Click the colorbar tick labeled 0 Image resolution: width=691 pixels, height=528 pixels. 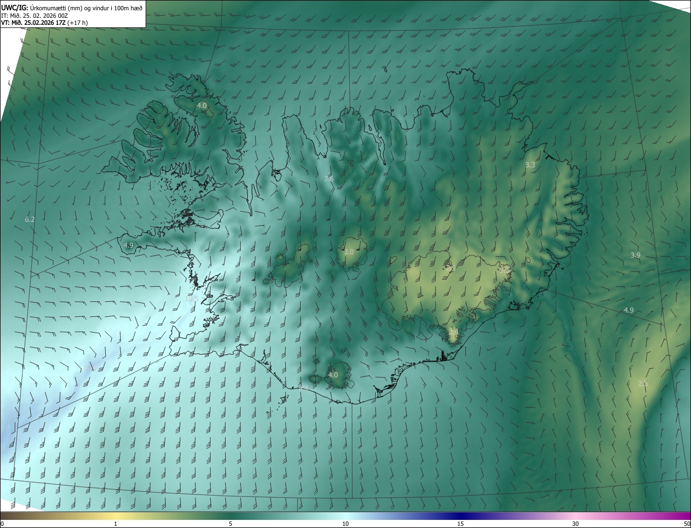point(2,524)
